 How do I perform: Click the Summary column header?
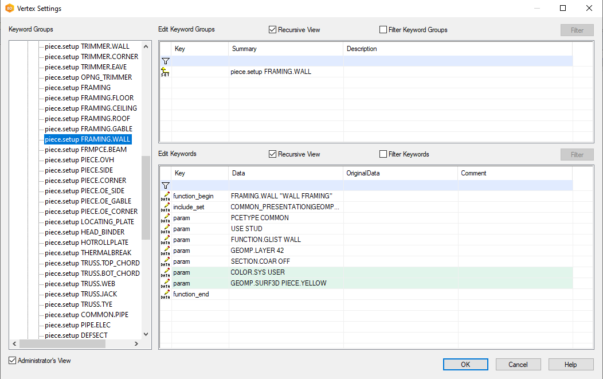pos(285,49)
